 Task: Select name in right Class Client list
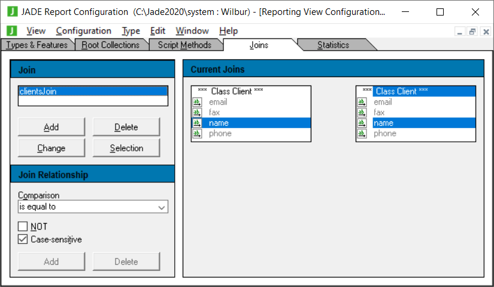(416, 123)
